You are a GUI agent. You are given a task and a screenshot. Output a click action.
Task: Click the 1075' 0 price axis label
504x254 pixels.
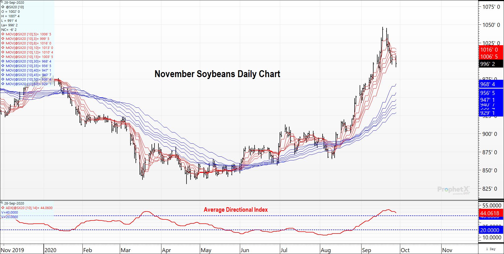coord(491,7)
